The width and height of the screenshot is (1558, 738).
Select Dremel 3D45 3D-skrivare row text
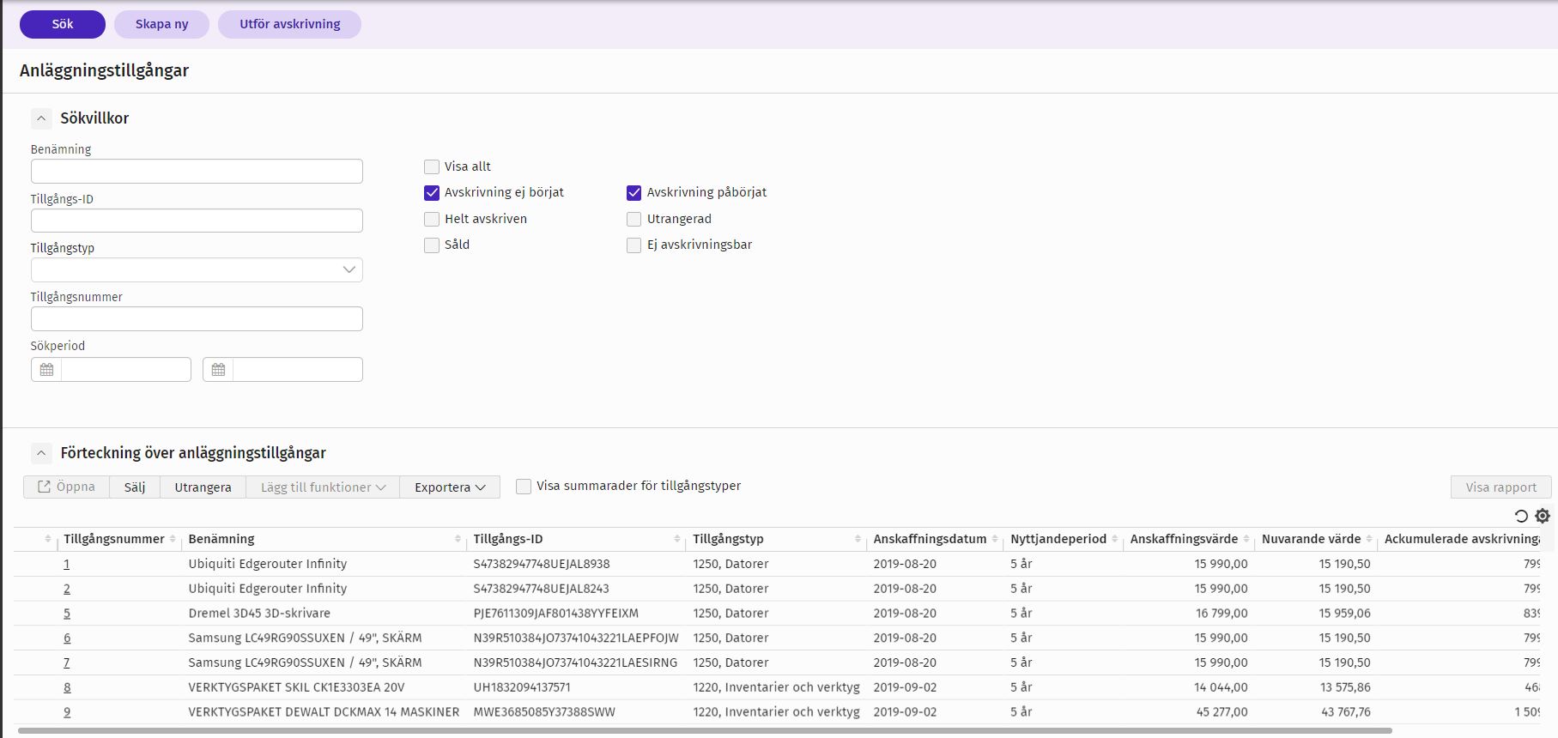coord(259,614)
